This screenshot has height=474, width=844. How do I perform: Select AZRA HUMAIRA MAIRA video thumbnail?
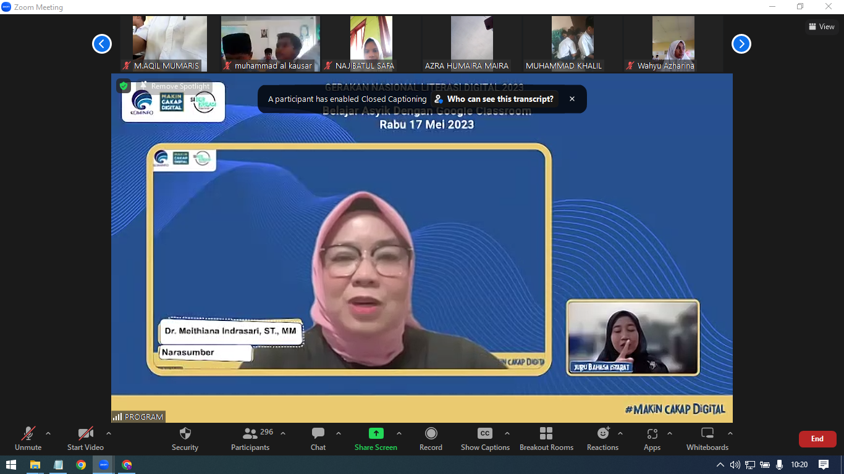point(471,44)
